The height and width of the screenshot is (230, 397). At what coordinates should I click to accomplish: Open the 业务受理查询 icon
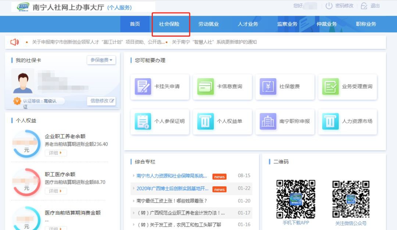click(x=330, y=87)
